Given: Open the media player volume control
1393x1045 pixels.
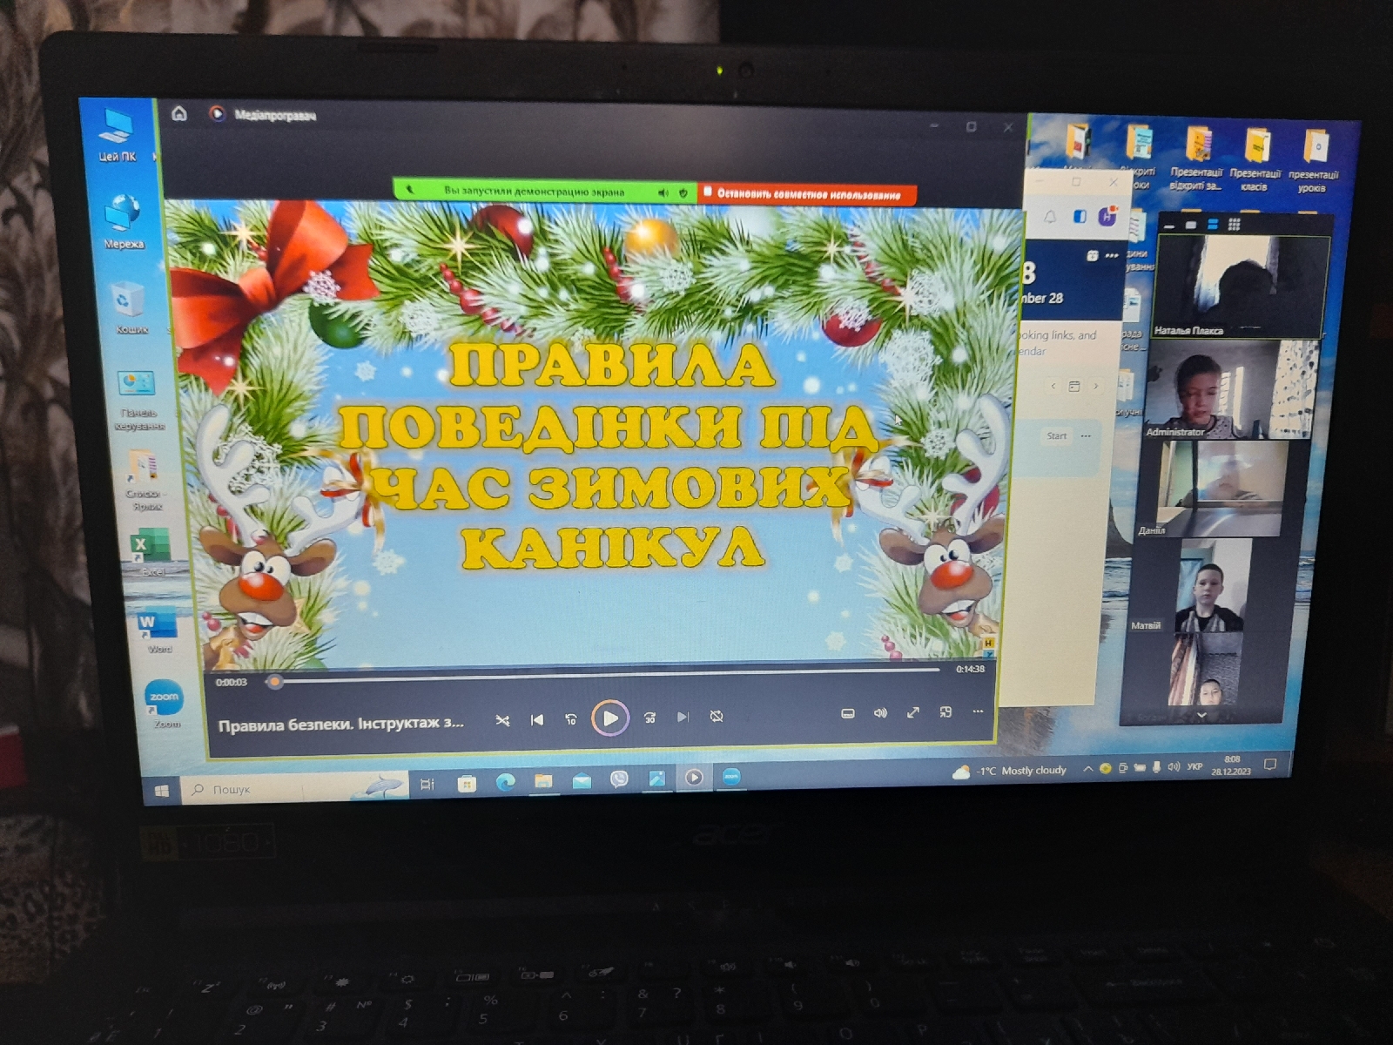Looking at the screenshot, I should tap(880, 712).
